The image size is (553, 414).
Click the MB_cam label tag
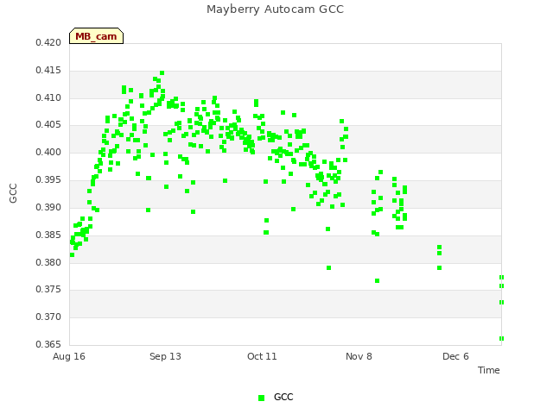pos(96,36)
